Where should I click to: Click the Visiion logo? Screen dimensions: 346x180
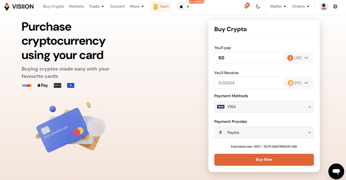tap(19, 6)
